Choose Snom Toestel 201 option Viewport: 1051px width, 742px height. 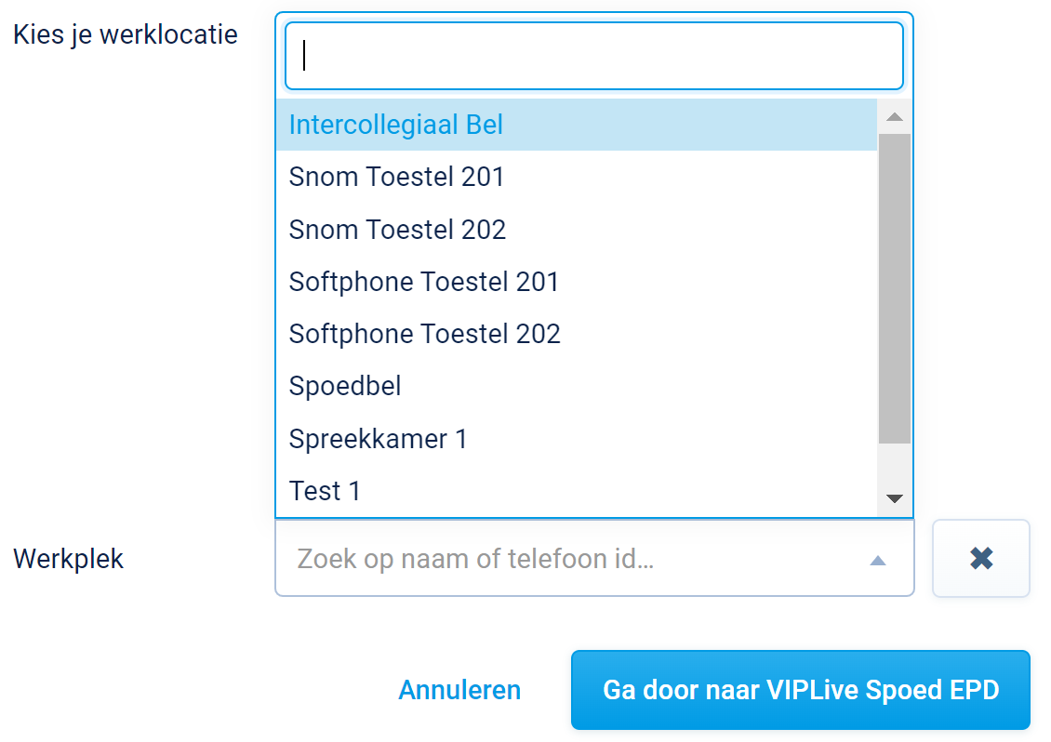(x=396, y=177)
